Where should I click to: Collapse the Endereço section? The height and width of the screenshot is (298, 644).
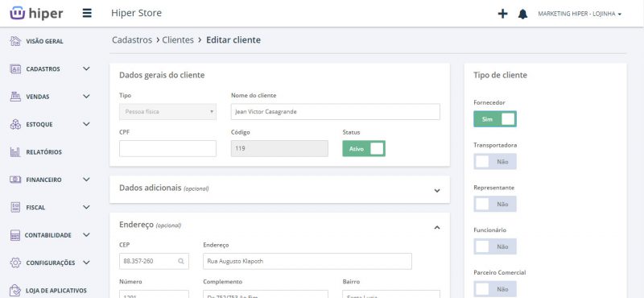[x=437, y=227]
